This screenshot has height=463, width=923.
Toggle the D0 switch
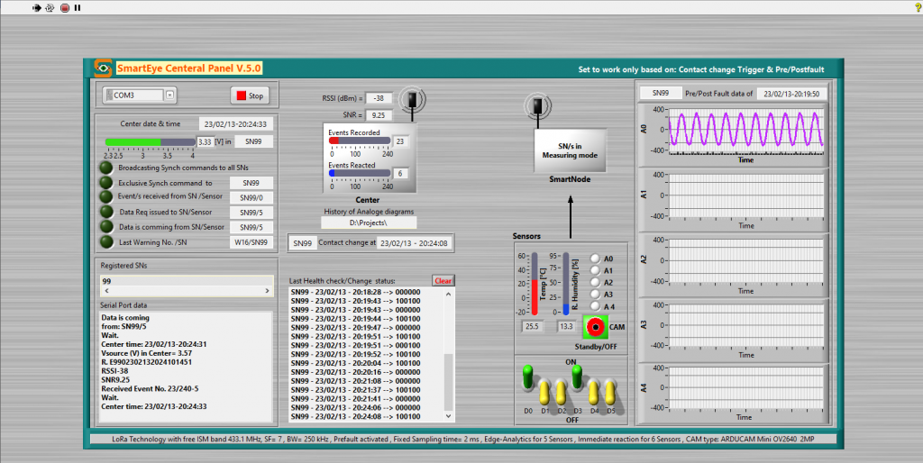click(528, 377)
